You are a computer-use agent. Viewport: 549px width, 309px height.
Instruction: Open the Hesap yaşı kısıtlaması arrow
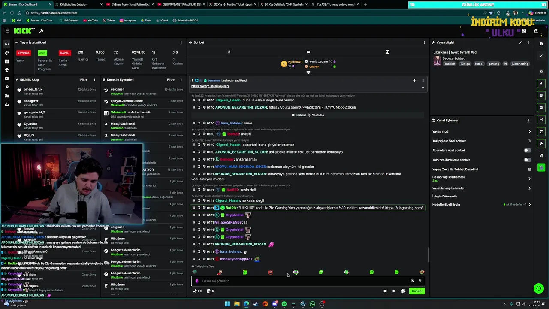click(x=529, y=179)
